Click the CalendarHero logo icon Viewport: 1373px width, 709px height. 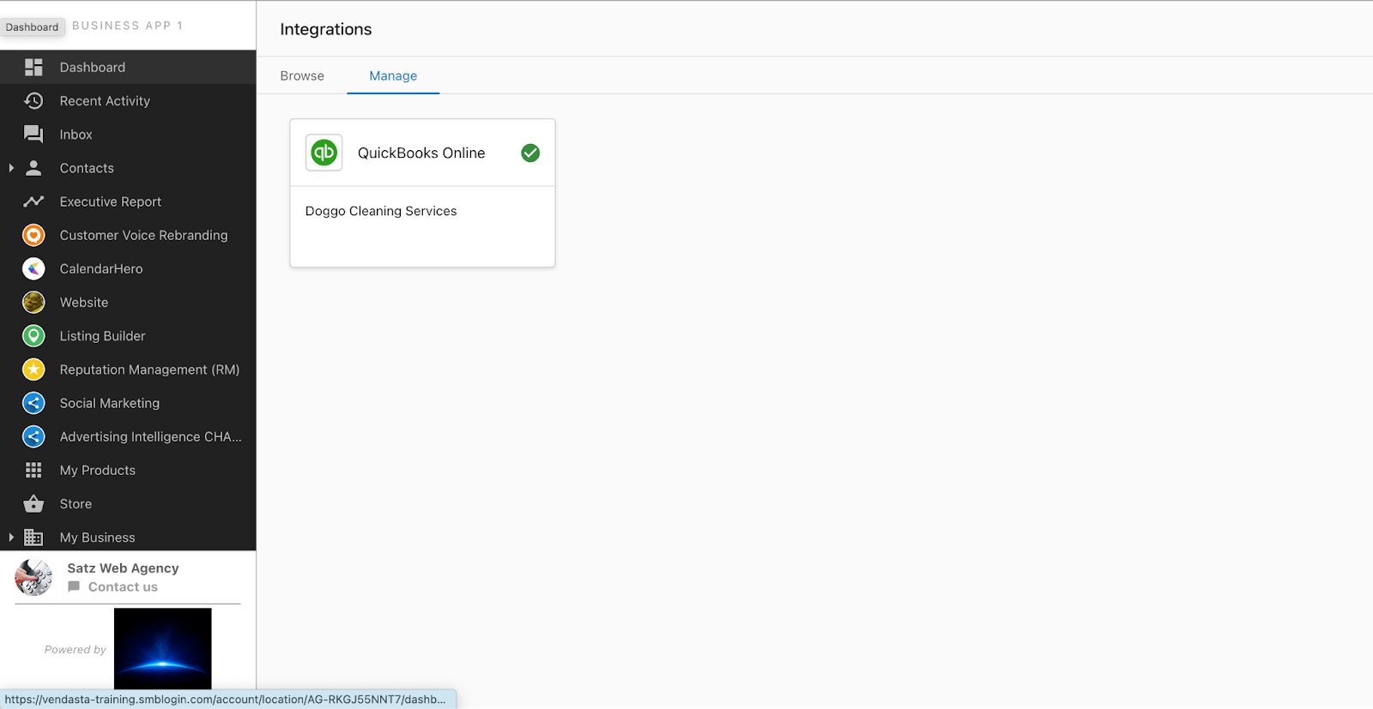[33, 268]
